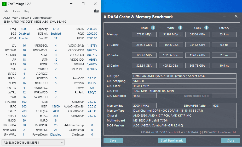Click the AMD Ryzen 7 5800X processor text

click(27, 18)
